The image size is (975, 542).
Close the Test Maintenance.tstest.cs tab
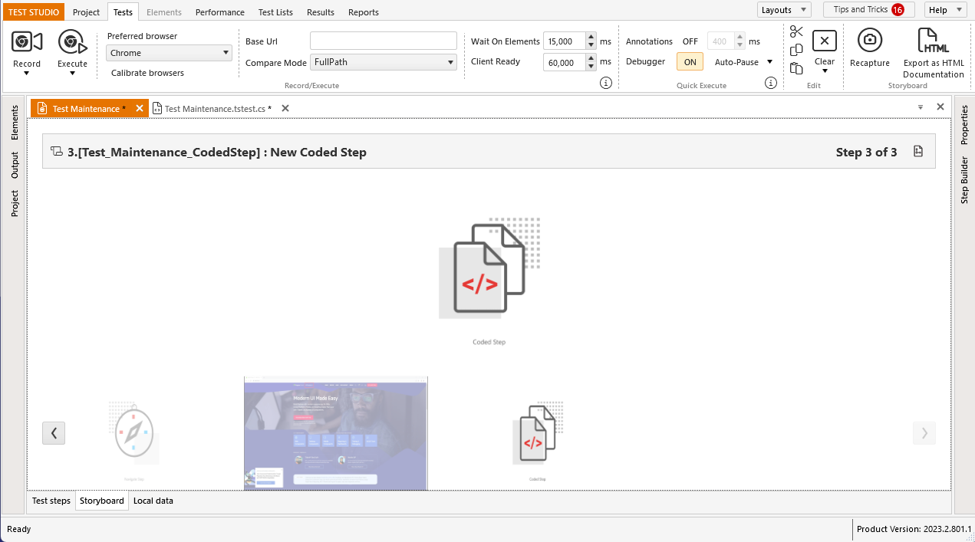[285, 109]
